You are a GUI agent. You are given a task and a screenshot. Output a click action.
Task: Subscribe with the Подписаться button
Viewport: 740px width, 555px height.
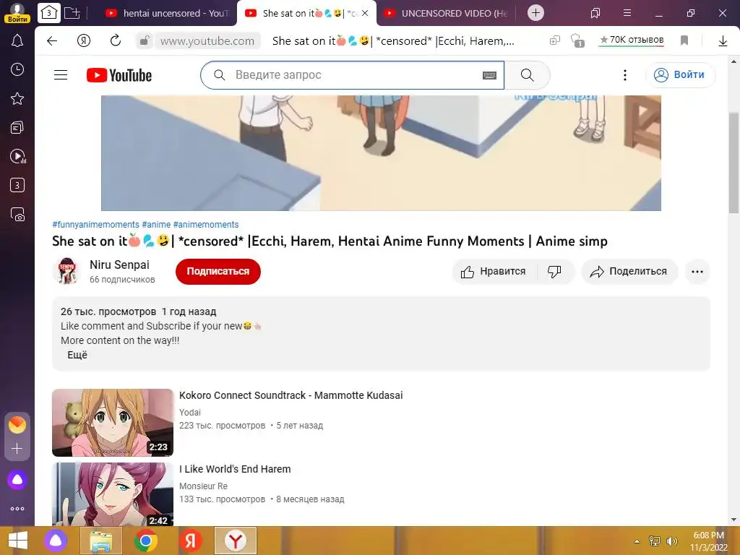[x=218, y=272]
